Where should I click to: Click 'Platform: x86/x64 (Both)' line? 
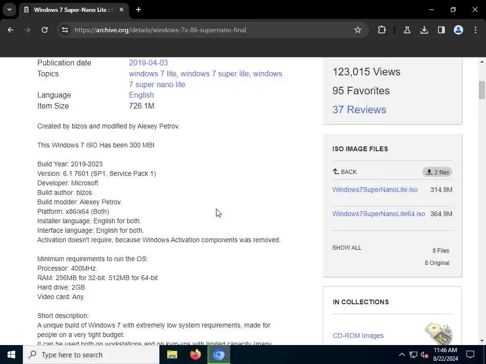pos(73,211)
